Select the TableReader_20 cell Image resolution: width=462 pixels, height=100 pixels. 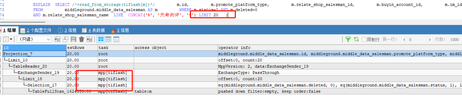click(x=34, y=66)
